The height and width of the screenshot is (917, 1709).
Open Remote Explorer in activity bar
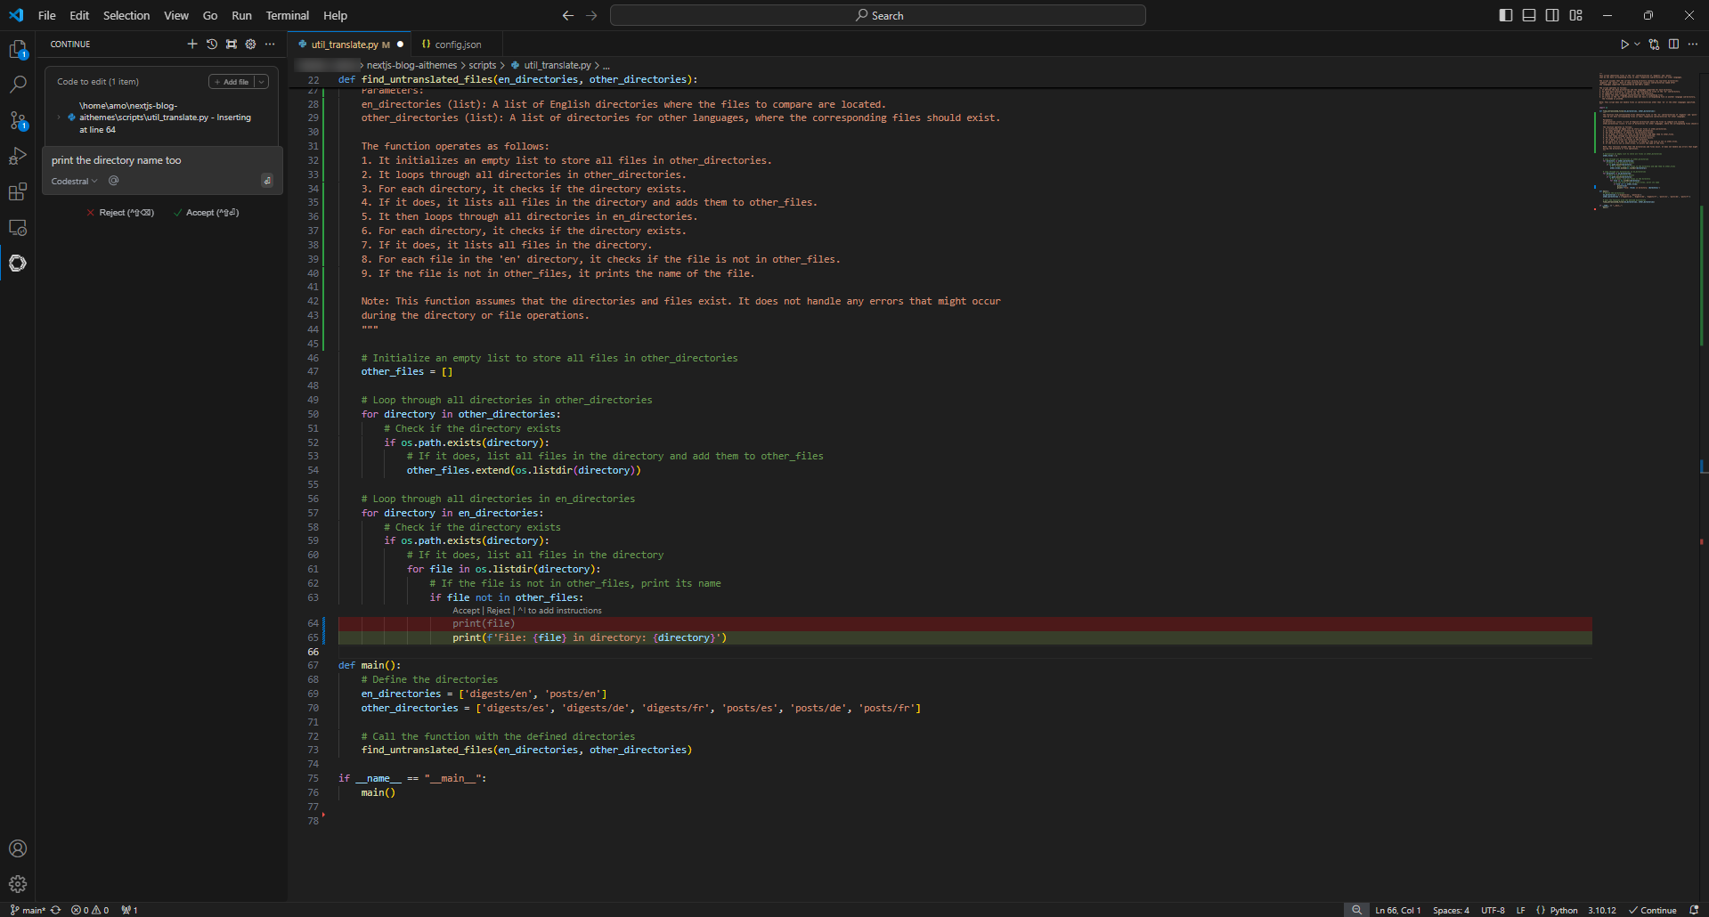click(x=18, y=228)
